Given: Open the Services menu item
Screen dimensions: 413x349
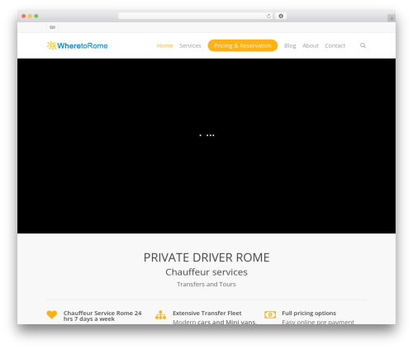Looking at the screenshot, I should tap(190, 45).
